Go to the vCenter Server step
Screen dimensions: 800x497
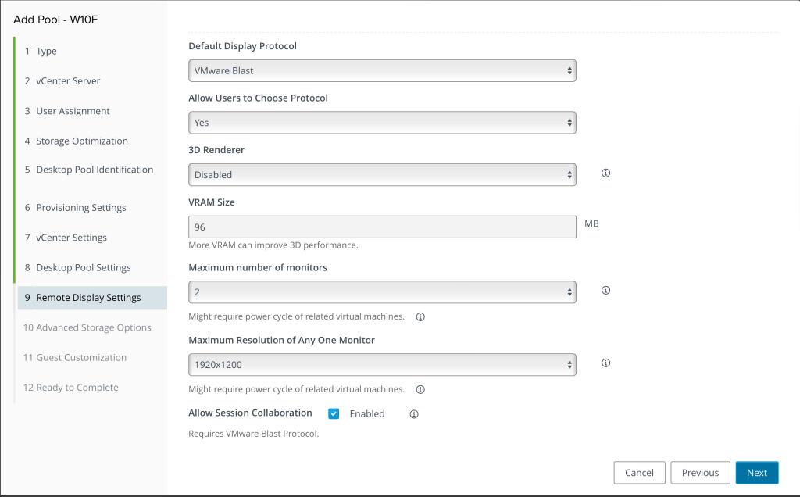[x=68, y=81]
